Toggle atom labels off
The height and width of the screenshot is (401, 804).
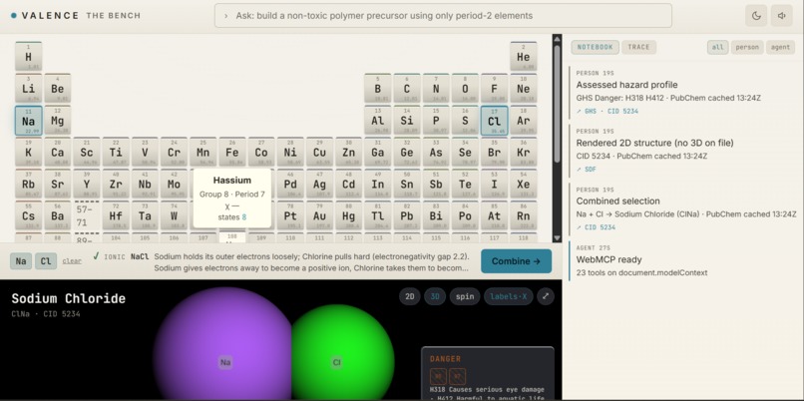click(508, 296)
